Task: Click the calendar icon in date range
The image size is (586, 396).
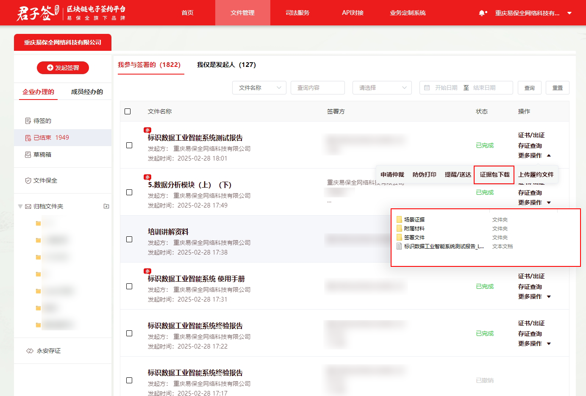Action: pyautogui.click(x=427, y=88)
